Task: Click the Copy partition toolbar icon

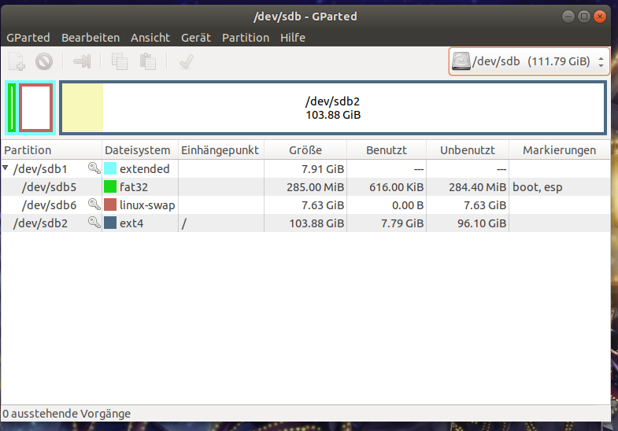Action: click(x=120, y=61)
